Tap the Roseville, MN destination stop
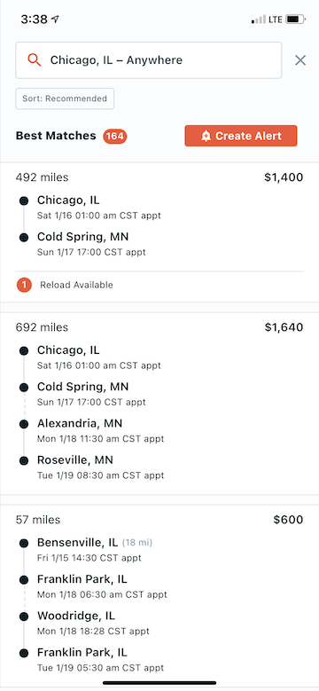The height and width of the screenshot is (691, 319). click(x=100, y=467)
